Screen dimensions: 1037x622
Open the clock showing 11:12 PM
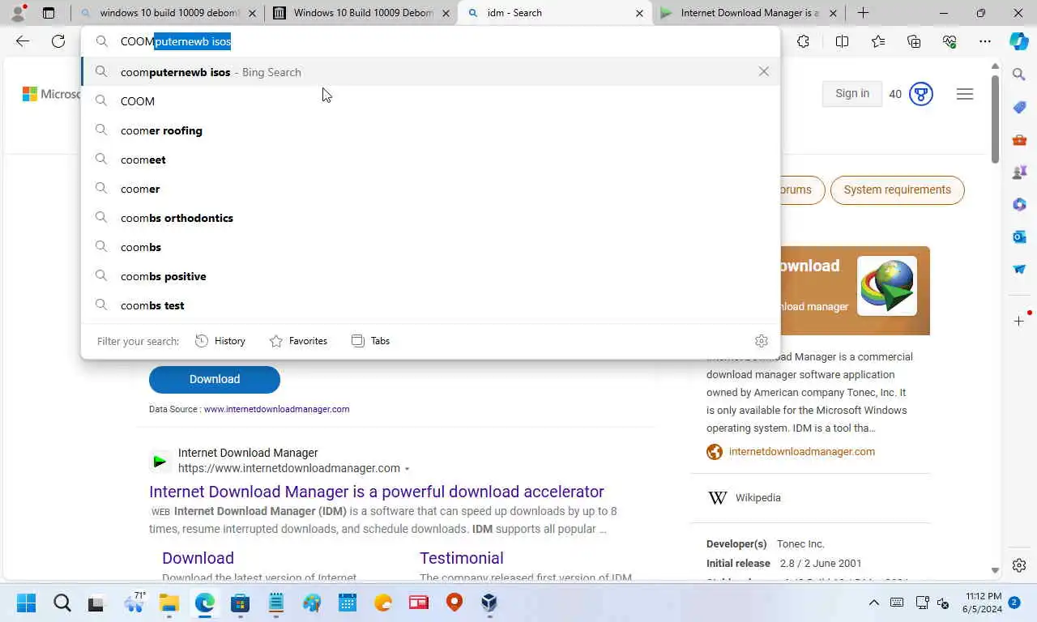pos(983,603)
